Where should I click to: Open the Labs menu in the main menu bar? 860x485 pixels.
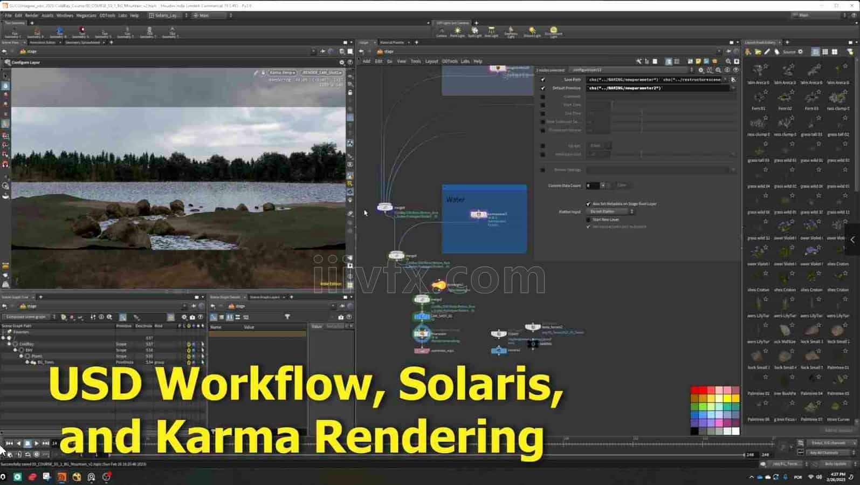(122, 16)
